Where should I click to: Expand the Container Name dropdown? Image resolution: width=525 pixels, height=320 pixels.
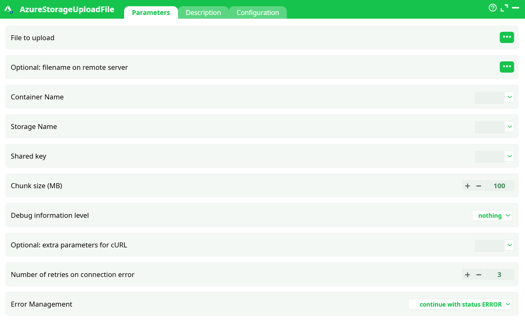point(509,97)
